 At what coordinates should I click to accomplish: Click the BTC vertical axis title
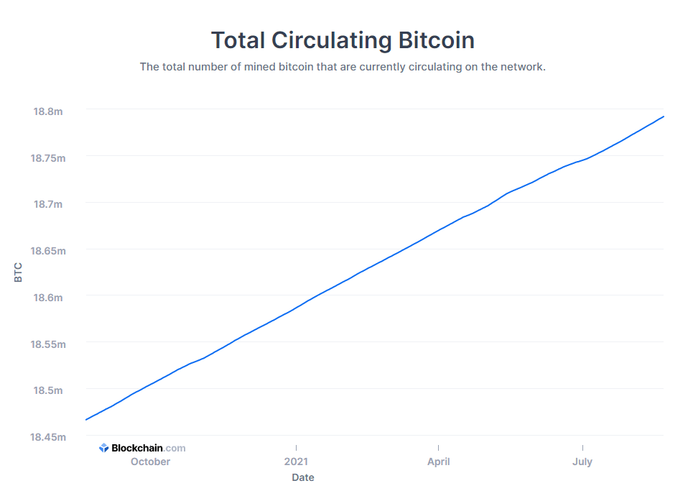[19, 272]
